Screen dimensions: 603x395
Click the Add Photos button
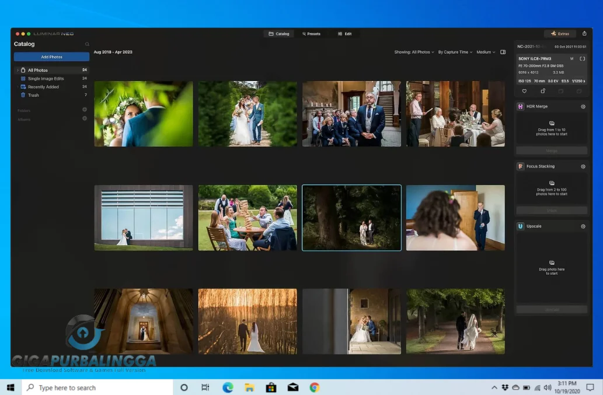[x=51, y=57]
